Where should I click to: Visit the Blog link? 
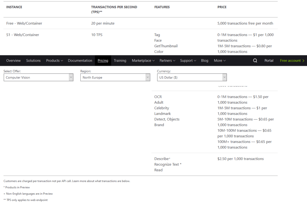coord(205,60)
